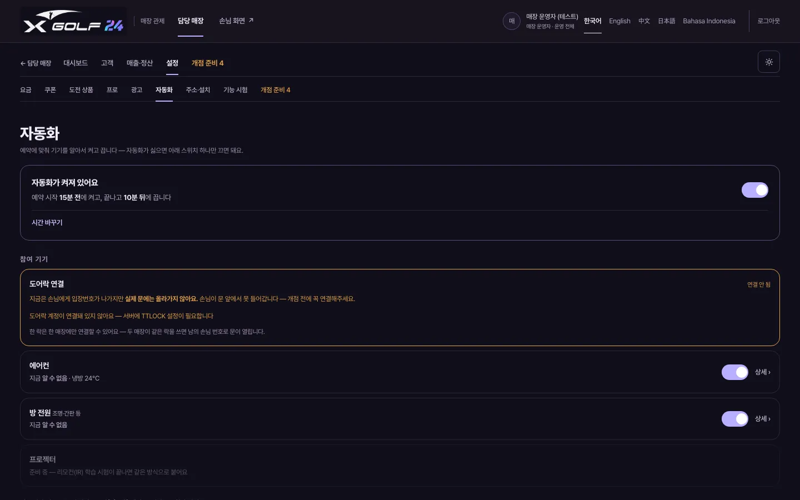This screenshot has height=500, width=800.
Task: Toggle the 에어컨 automation switch
Action: 735,372
